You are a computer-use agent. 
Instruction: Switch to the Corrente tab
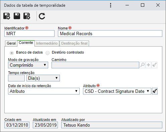(x=26, y=43)
